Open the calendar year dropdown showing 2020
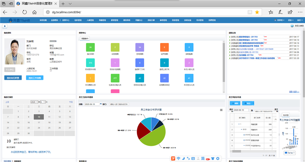The height and width of the screenshot is (162, 305). coord(35,102)
